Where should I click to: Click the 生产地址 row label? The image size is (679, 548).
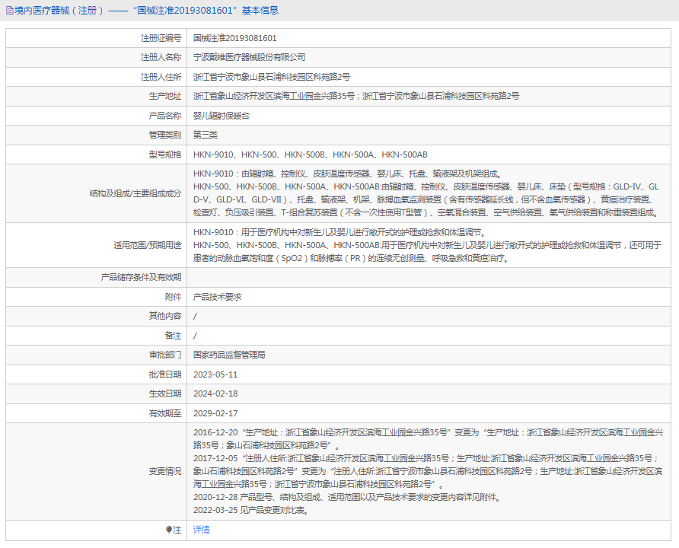pyautogui.click(x=164, y=96)
